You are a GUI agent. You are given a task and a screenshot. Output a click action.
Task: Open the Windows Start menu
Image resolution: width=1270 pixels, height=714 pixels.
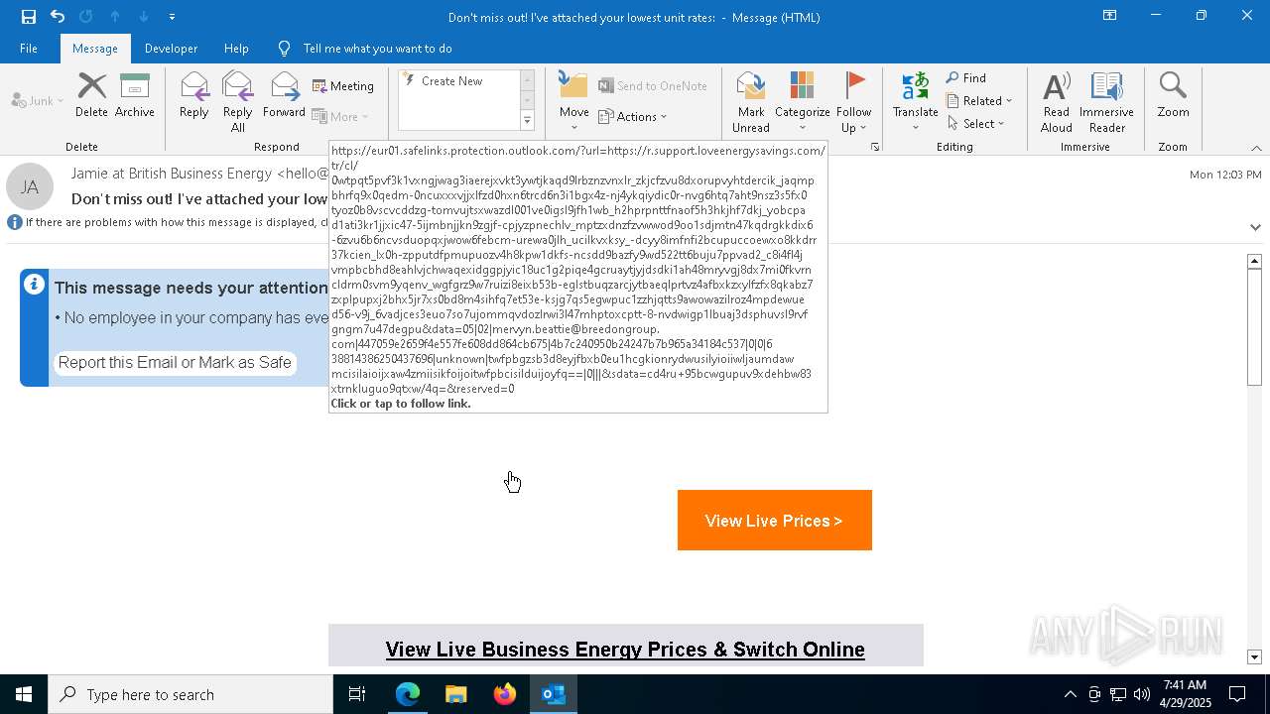click(24, 694)
